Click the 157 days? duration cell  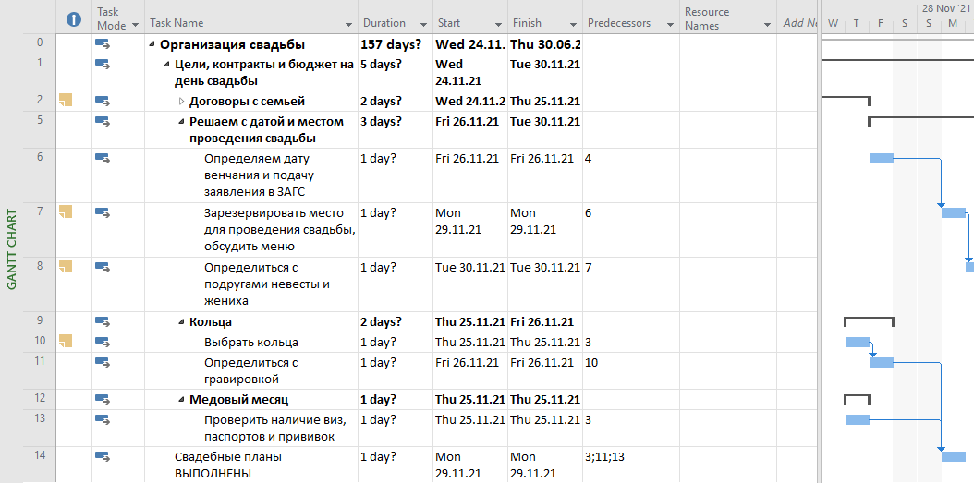(x=396, y=44)
